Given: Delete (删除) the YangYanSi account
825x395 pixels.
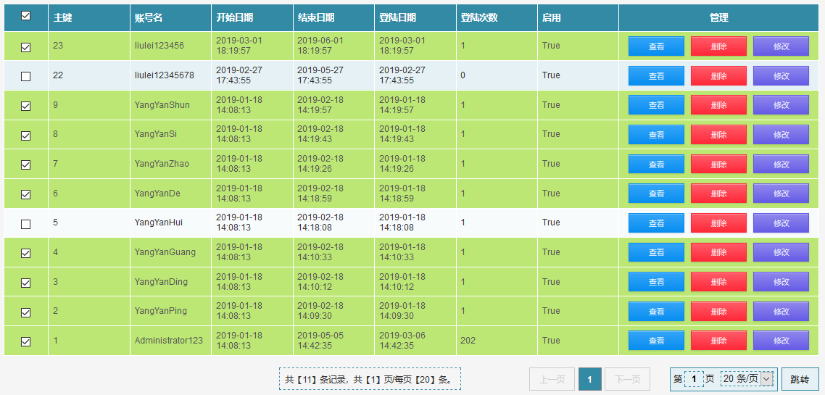Looking at the screenshot, I should 718,135.
